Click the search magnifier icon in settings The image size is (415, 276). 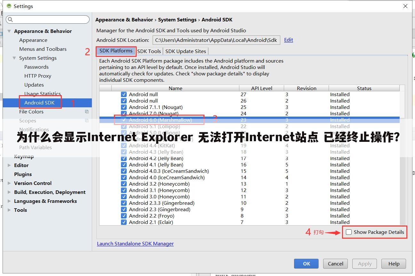pos(10,19)
